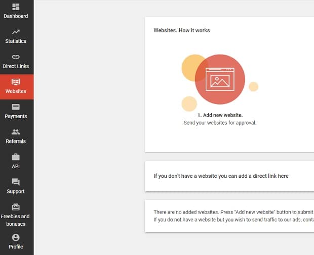Click the Support chat bubble icon
This screenshot has width=314, height=255.
16,182
